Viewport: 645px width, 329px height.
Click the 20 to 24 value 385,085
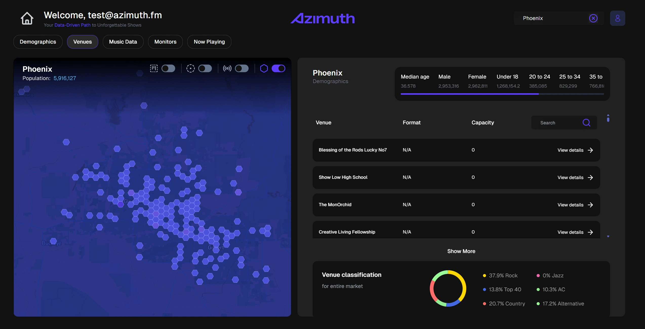tap(538, 86)
